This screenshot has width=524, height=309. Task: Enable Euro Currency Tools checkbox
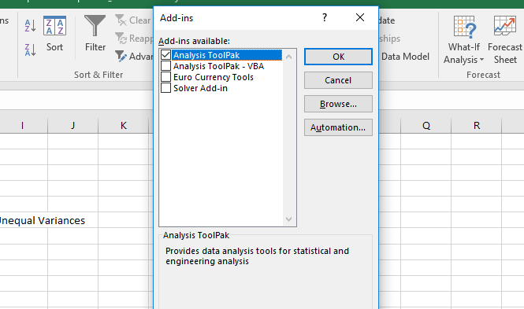165,77
